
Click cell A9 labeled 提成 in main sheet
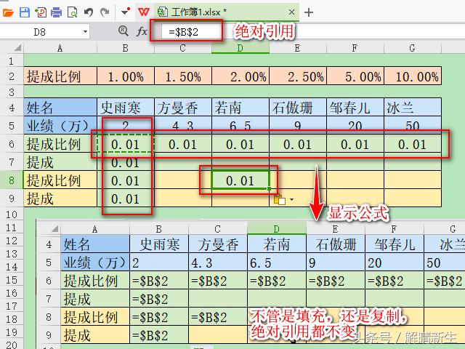(60, 198)
